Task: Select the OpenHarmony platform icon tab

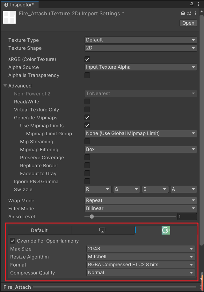Action: tap(166, 230)
